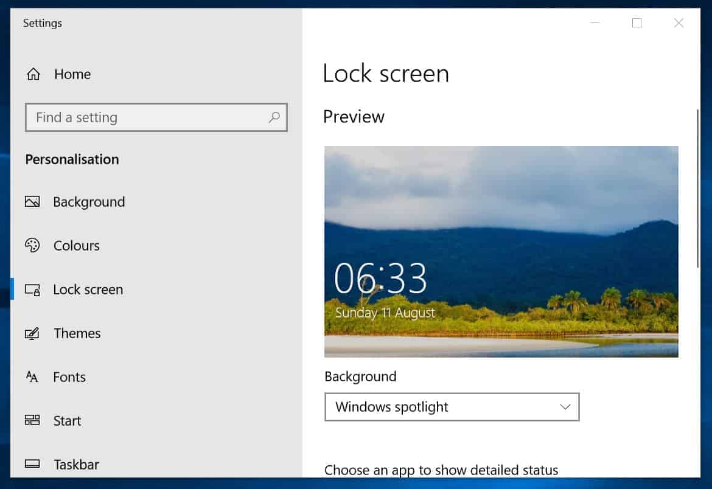Image resolution: width=712 pixels, height=489 pixels.
Task: Select Lock screen in the sidebar
Action: (x=88, y=290)
